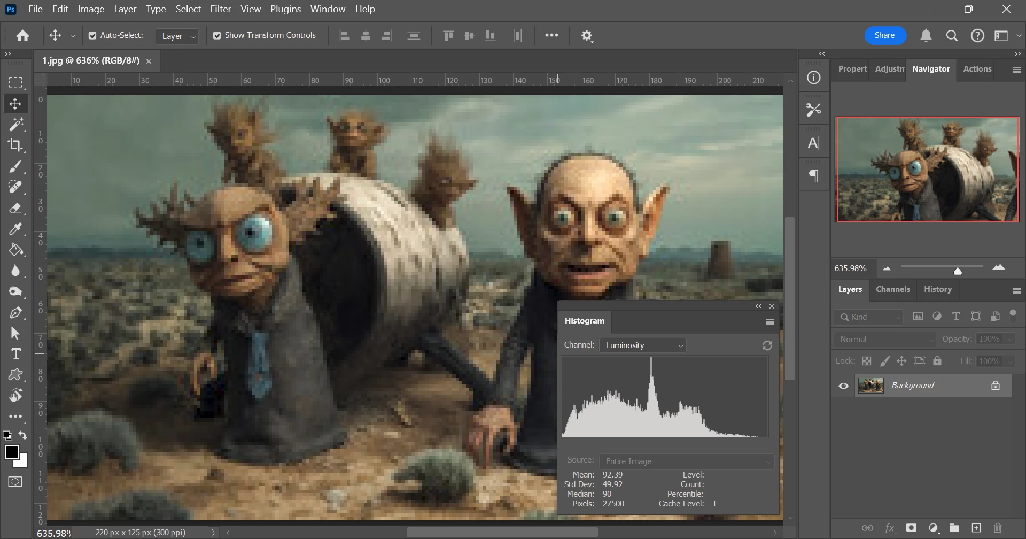The width and height of the screenshot is (1026, 539).
Task: Hide the Background layer eye icon
Action: [x=843, y=386]
